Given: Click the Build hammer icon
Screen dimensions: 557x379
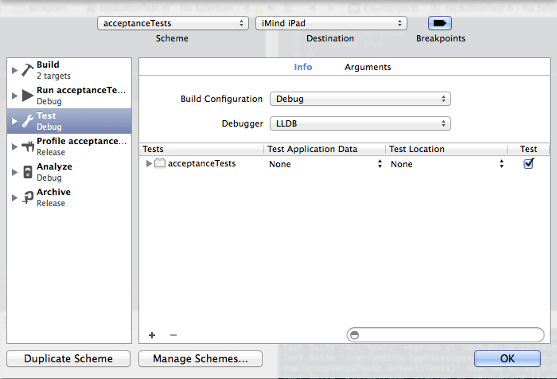Looking at the screenshot, I should tap(27, 70).
